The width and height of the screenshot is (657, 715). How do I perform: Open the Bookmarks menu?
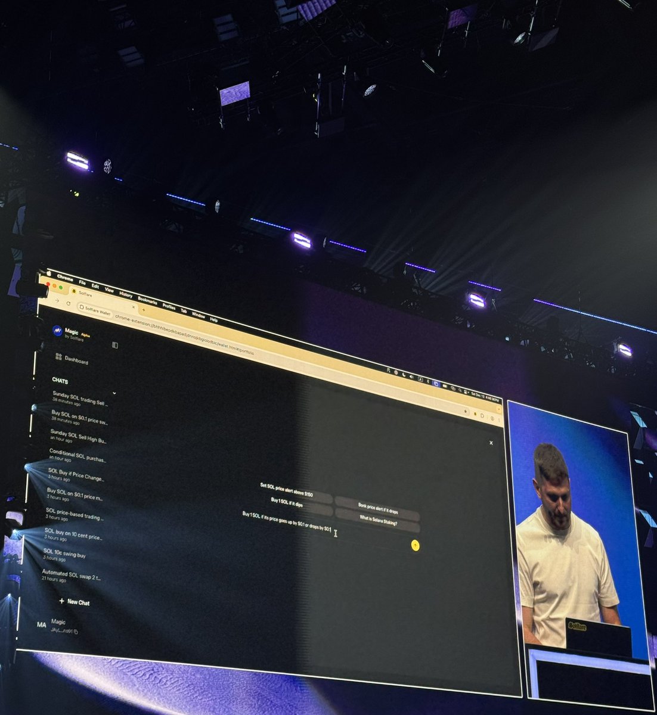pos(148,301)
